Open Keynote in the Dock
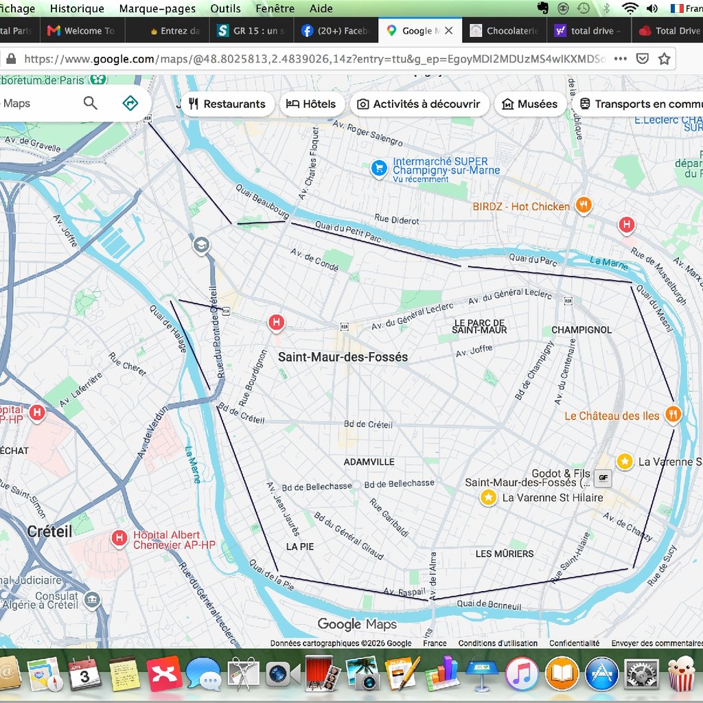Screen dimensions: 703x703 point(482,674)
